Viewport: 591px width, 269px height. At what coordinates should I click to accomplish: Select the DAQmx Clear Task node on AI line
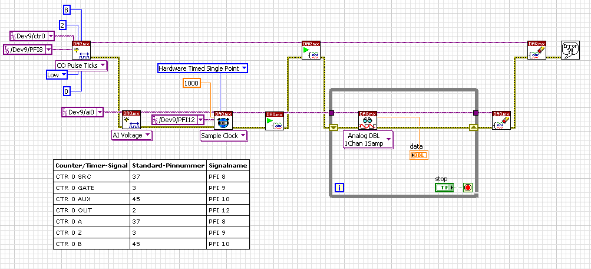(x=501, y=120)
